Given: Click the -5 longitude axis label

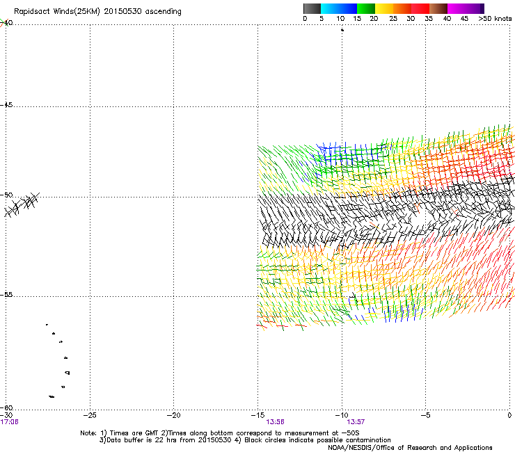Looking at the screenshot, I should (425, 415).
